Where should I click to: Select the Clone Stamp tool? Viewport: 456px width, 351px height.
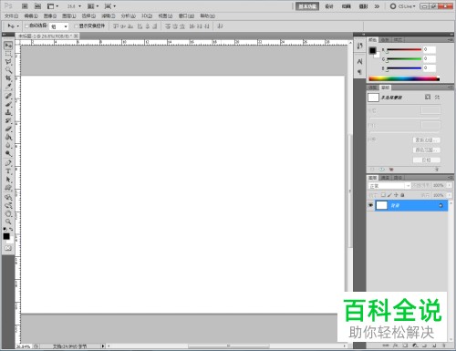(8, 112)
